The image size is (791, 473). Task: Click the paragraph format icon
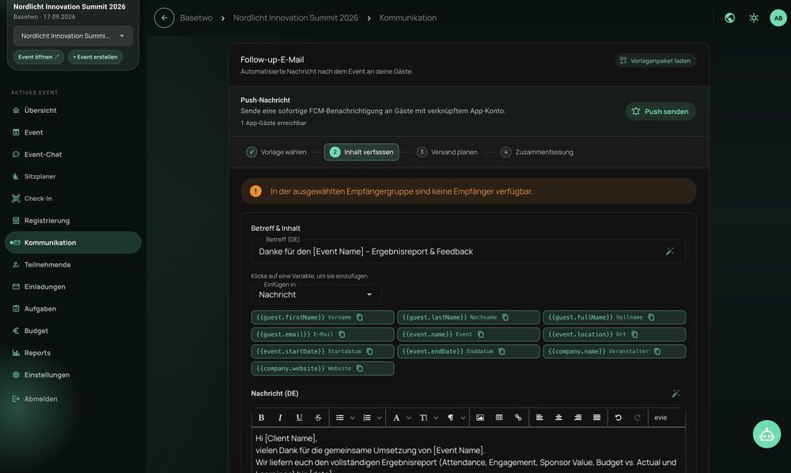[x=451, y=418]
